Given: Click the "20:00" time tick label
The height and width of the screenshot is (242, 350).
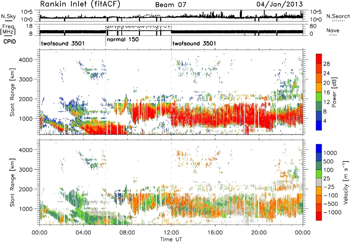Looking at the screenshot, I should 259,233.
